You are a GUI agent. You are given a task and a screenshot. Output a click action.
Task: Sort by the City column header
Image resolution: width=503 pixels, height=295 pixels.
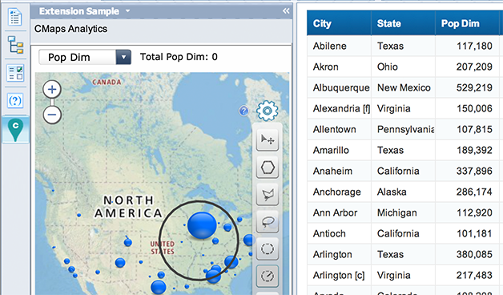pos(339,23)
